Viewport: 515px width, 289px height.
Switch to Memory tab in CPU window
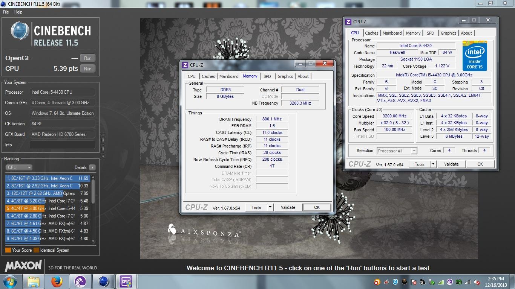point(413,33)
